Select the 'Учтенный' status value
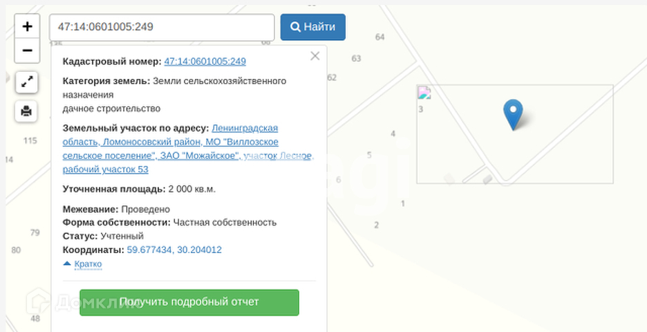This screenshot has height=332, width=647. click(x=122, y=236)
